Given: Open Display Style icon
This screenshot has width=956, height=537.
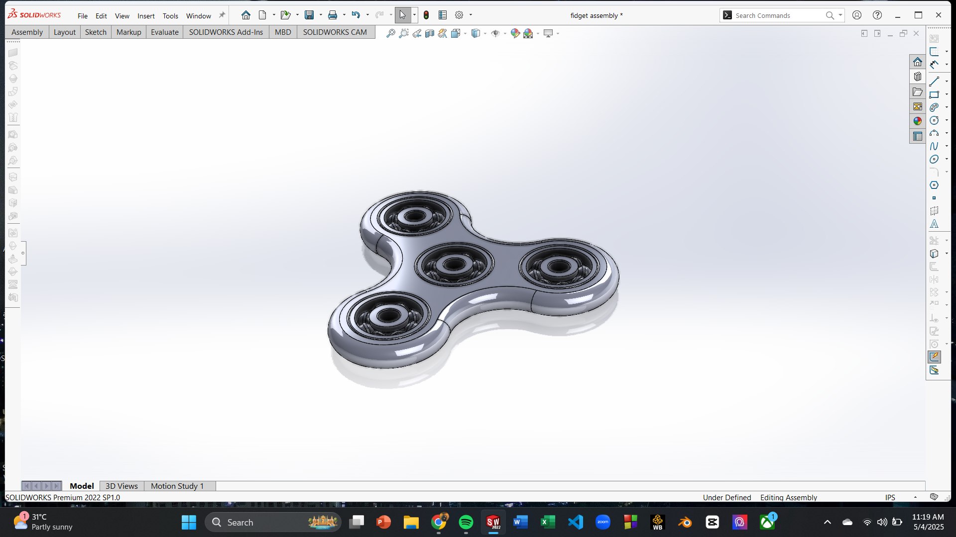Looking at the screenshot, I should click(x=476, y=33).
